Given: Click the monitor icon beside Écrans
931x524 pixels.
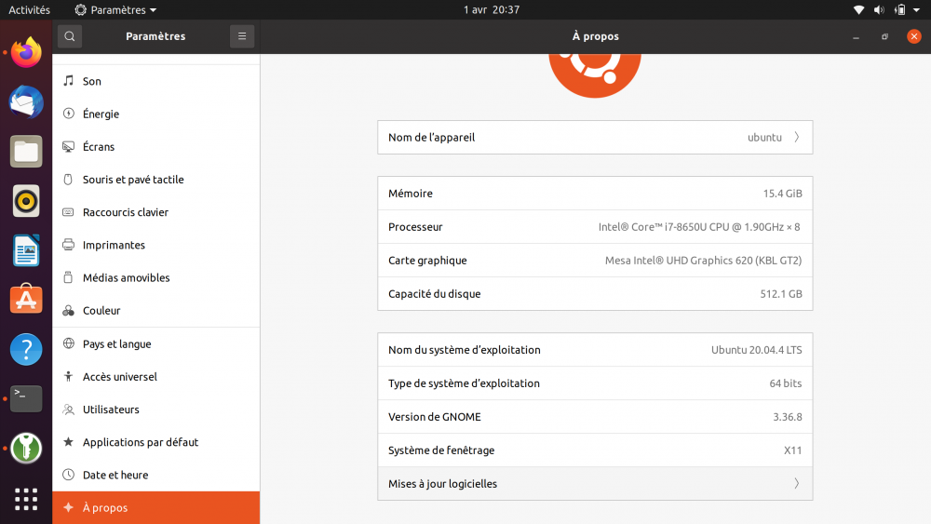Looking at the screenshot, I should tap(68, 146).
